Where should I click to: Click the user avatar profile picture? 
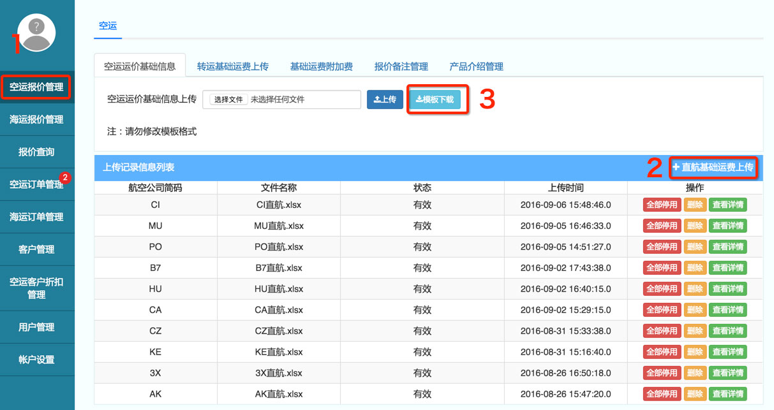tap(36, 32)
